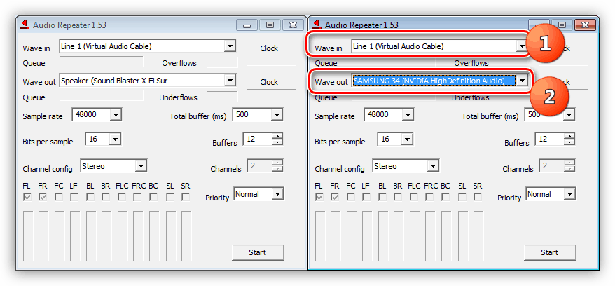Toggle the FR channel checkbox in right window

click(336, 197)
